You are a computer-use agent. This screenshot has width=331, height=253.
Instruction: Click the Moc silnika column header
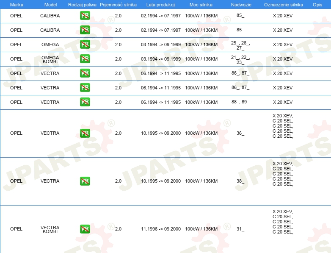coord(201,5)
